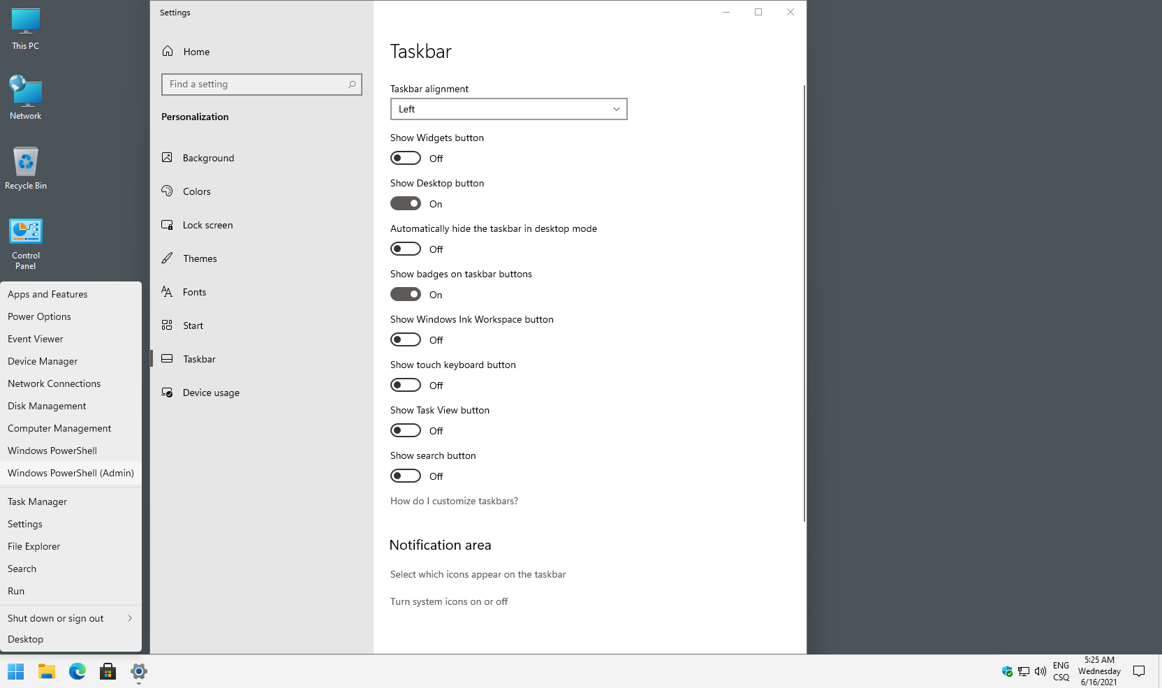Screen dimensions: 1162x688
Task: Click the volume icon in system tray
Action: tap(1040, 671)
